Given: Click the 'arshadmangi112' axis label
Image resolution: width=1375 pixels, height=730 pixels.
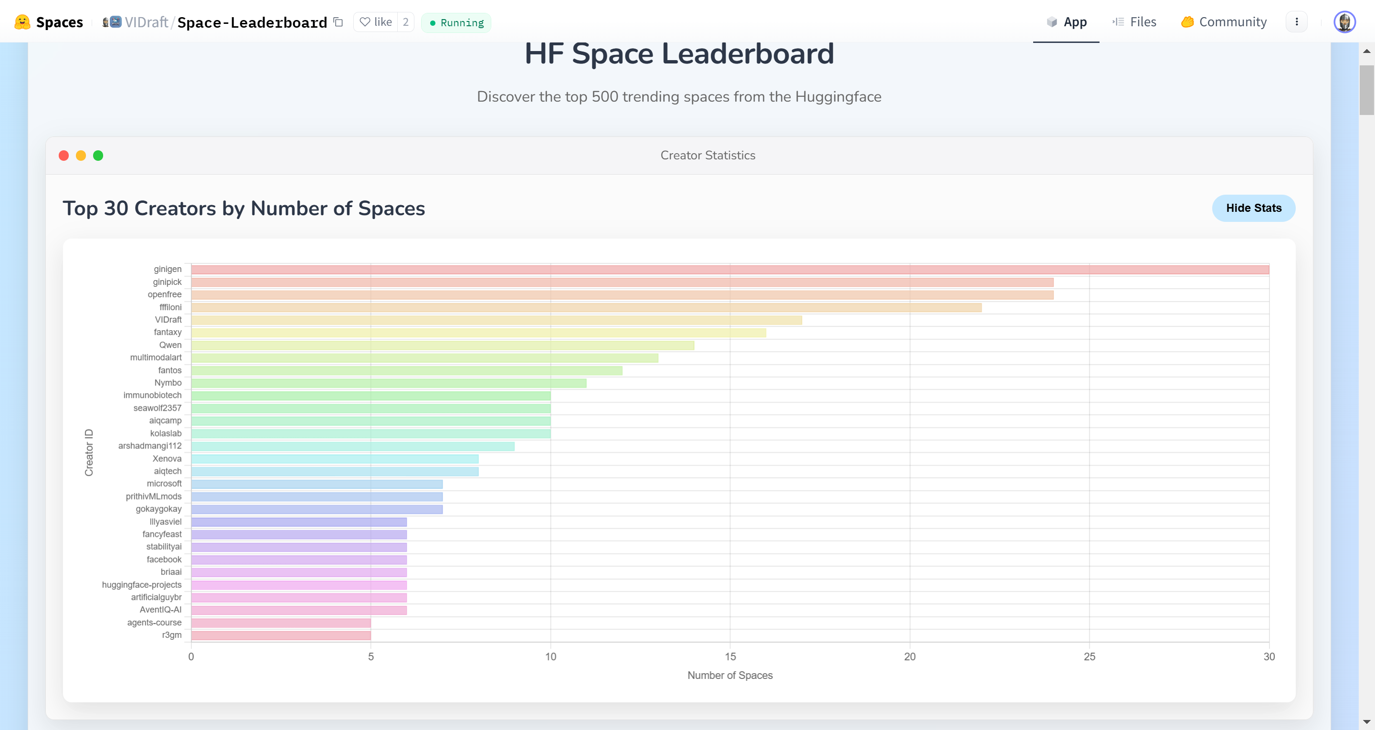Looking at the screenshot, I should (x=150, y=446).
